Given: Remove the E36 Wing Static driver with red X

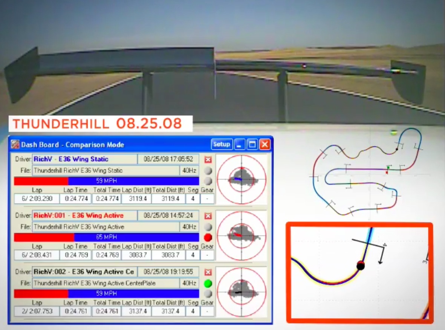Looking at the screenshot, I should (x=208, y=160).
